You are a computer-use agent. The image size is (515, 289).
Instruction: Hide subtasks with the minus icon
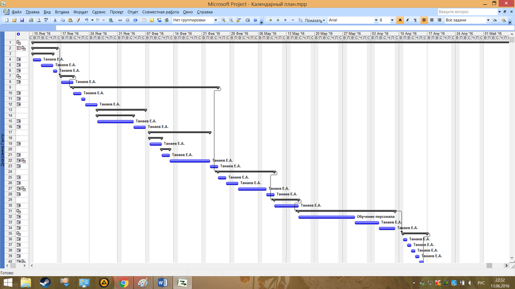pyautogui.click(x=293, y=20)
